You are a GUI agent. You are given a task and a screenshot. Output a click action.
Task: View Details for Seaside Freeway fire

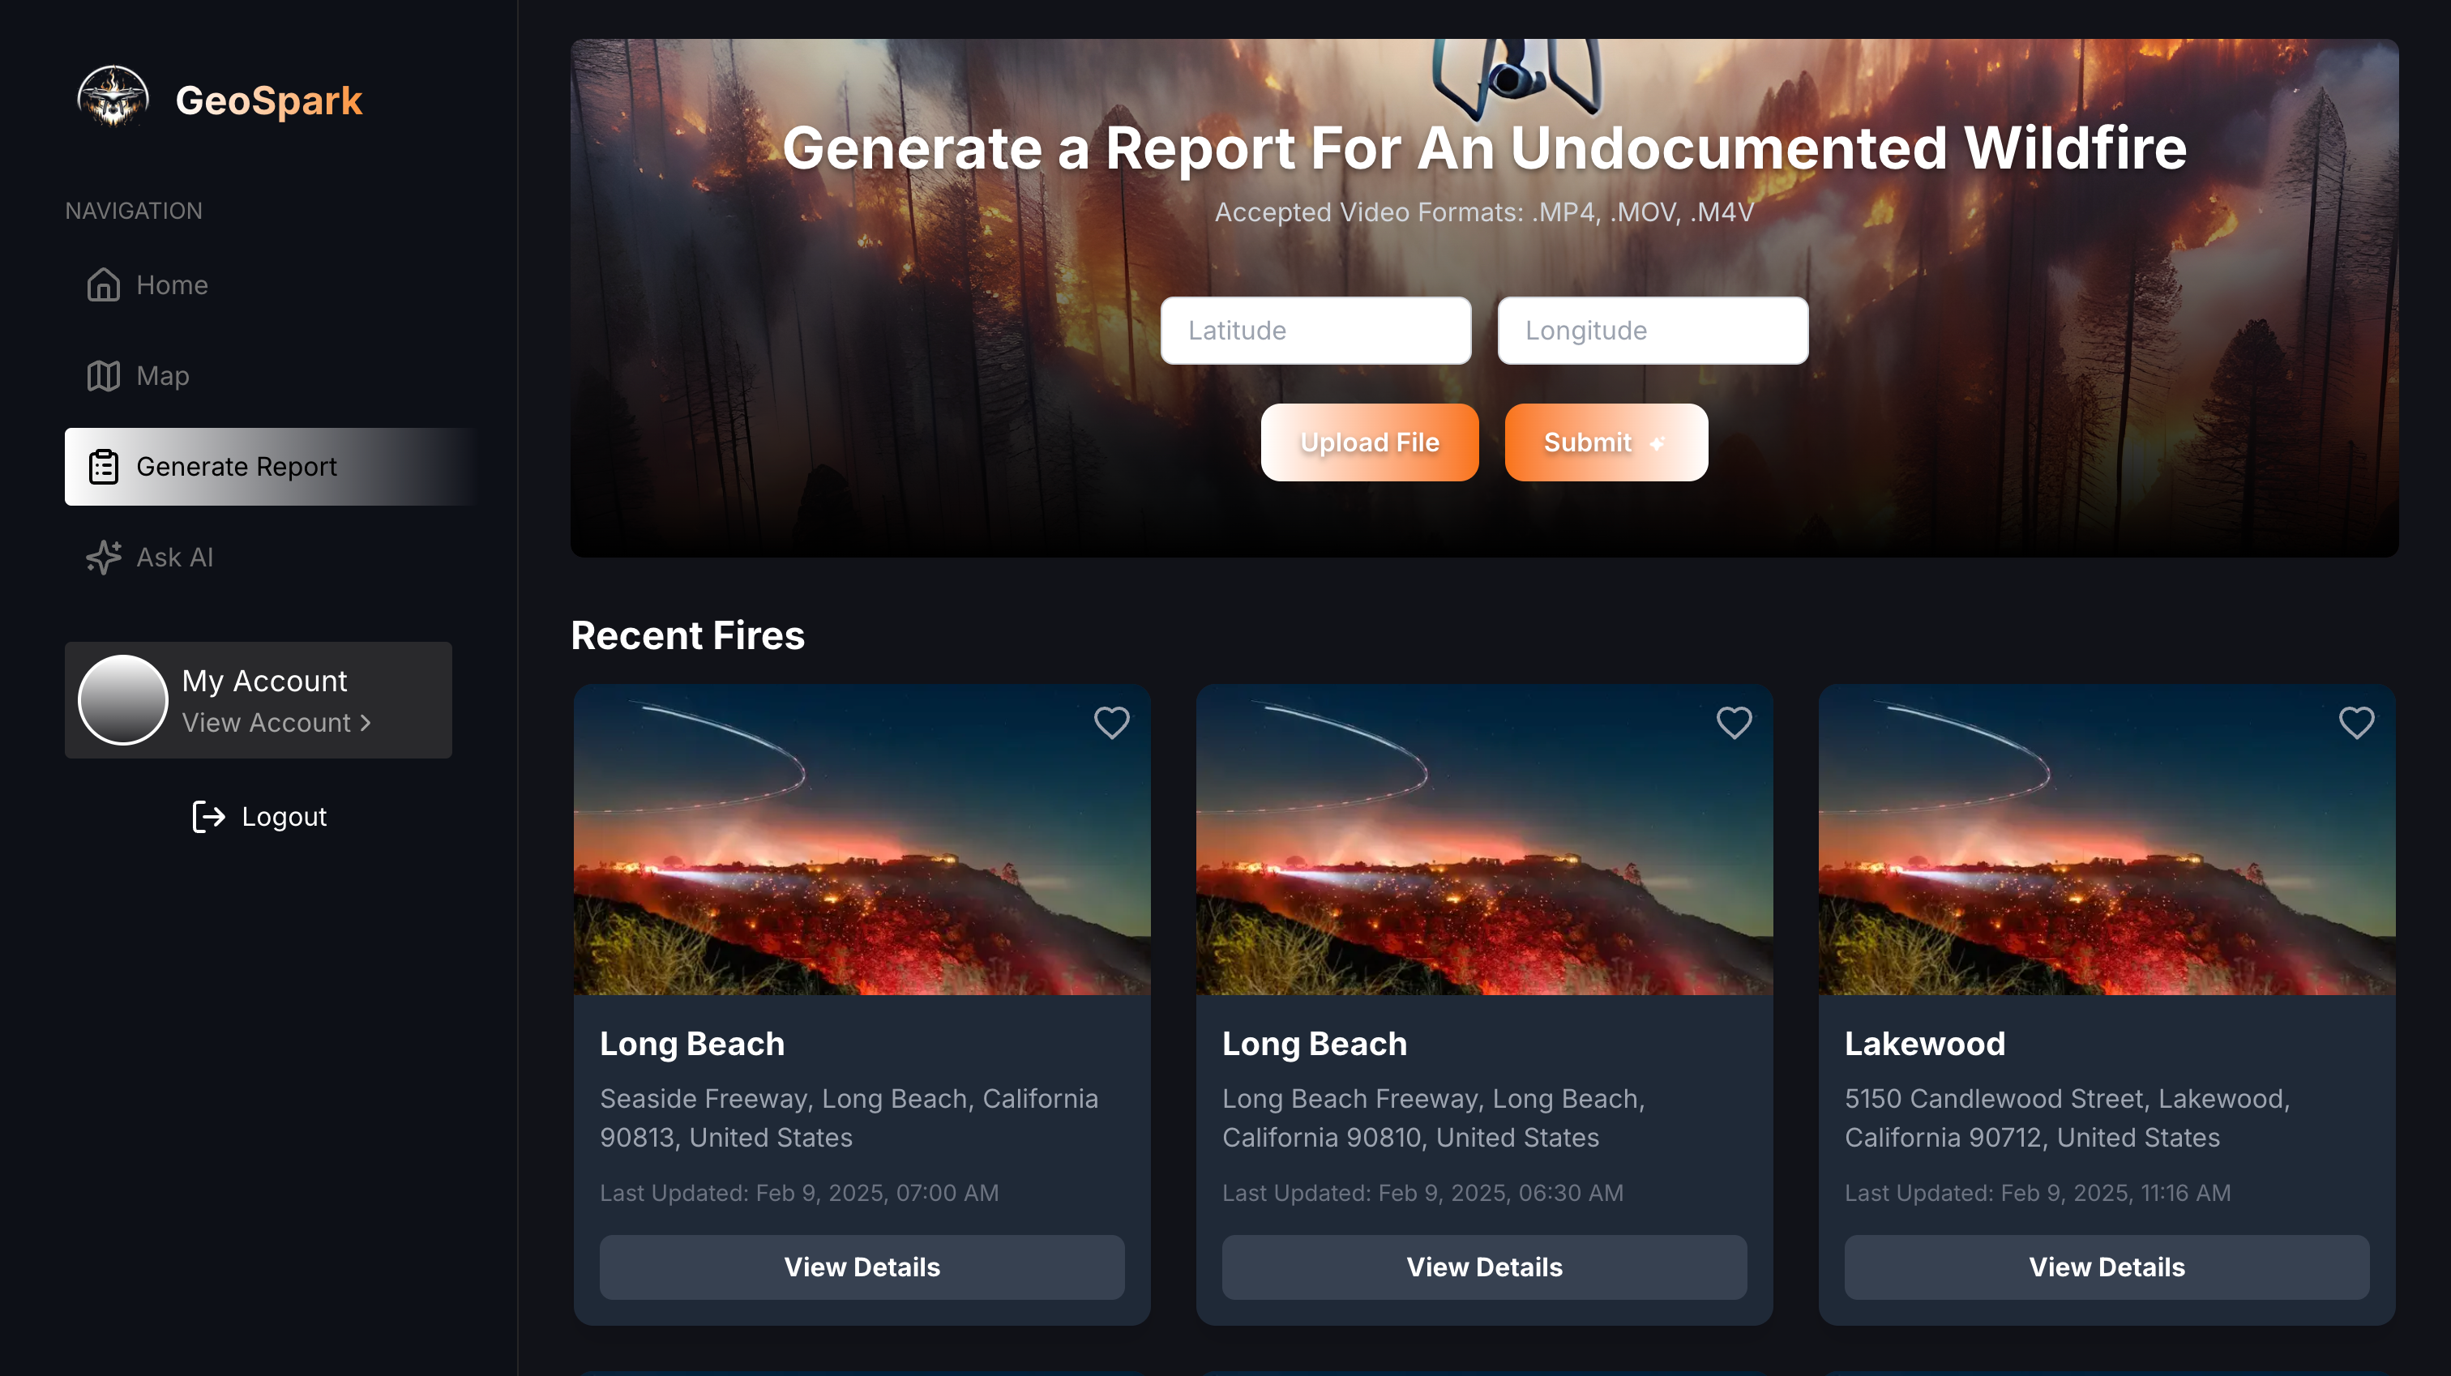861,1267
